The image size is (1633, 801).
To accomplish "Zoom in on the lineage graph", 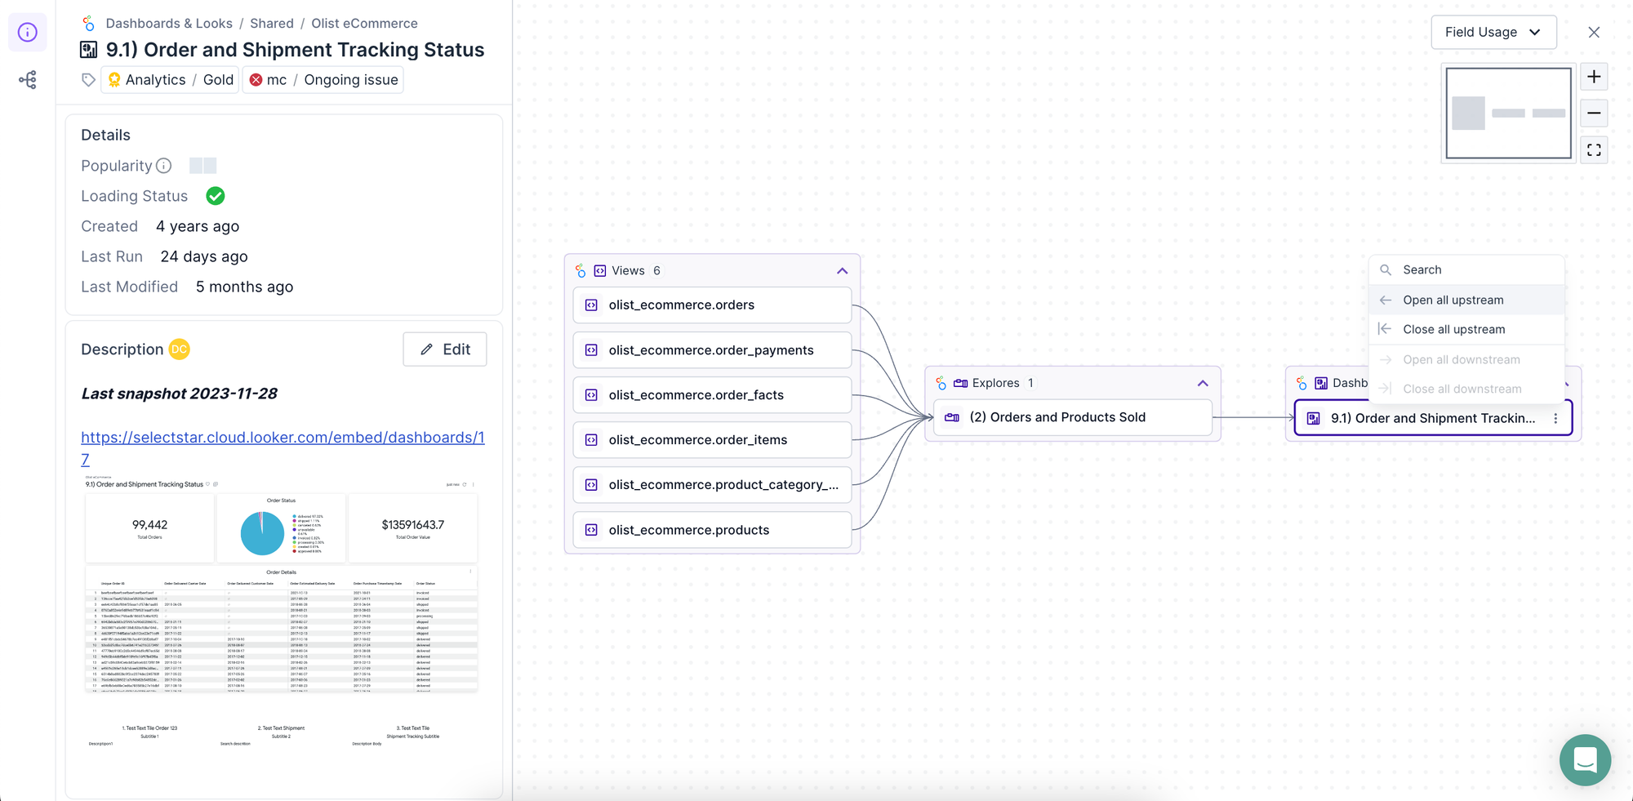I will pyautogui.click(x=1594, y=77).
